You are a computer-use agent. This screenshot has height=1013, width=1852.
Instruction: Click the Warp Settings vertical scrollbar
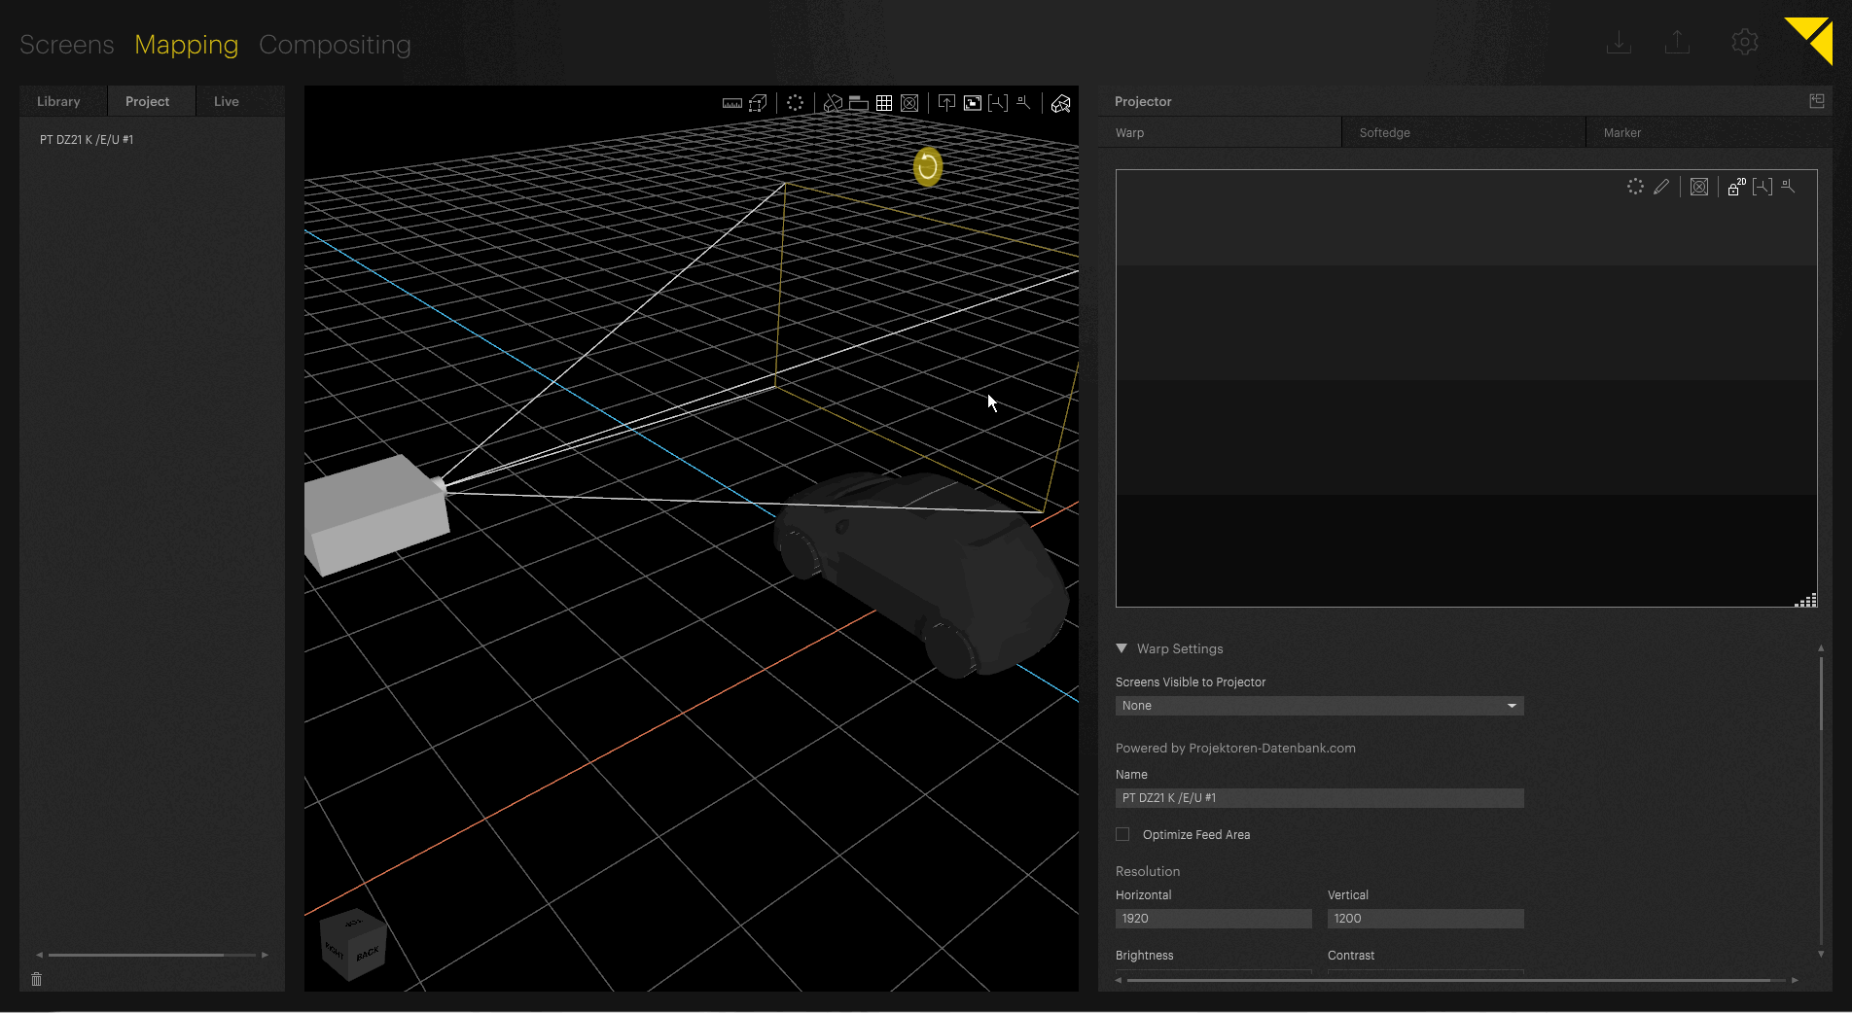coord(1821,693)
